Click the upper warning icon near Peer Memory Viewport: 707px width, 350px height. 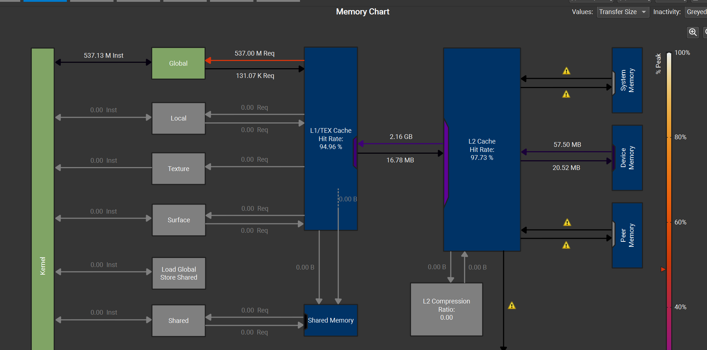(x=567, y=222)
